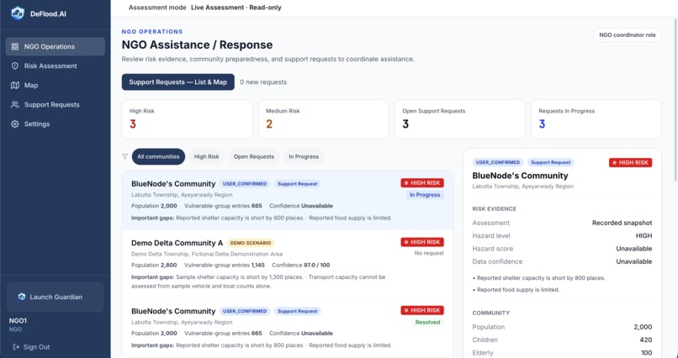Click the NGO Operations grid icon

click(15, 46)
